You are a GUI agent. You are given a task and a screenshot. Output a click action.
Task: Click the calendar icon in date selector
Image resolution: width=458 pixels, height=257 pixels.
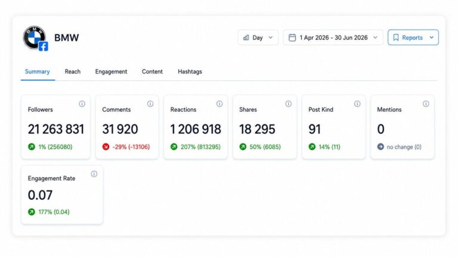[292, 37]
